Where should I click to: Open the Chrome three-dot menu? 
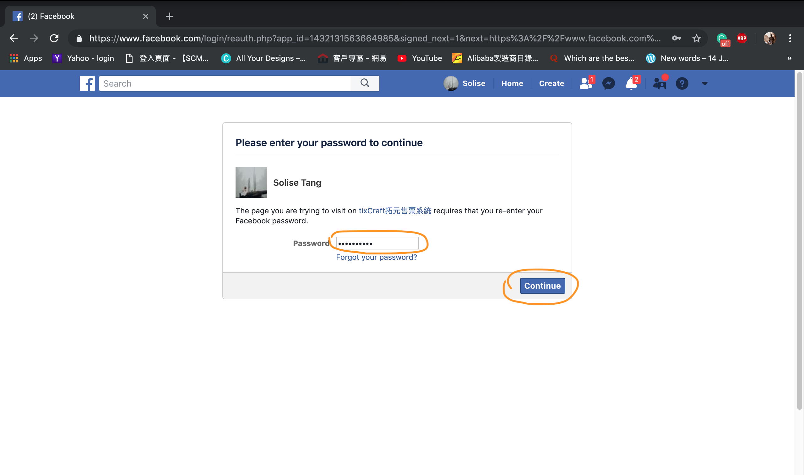(790, 38)
